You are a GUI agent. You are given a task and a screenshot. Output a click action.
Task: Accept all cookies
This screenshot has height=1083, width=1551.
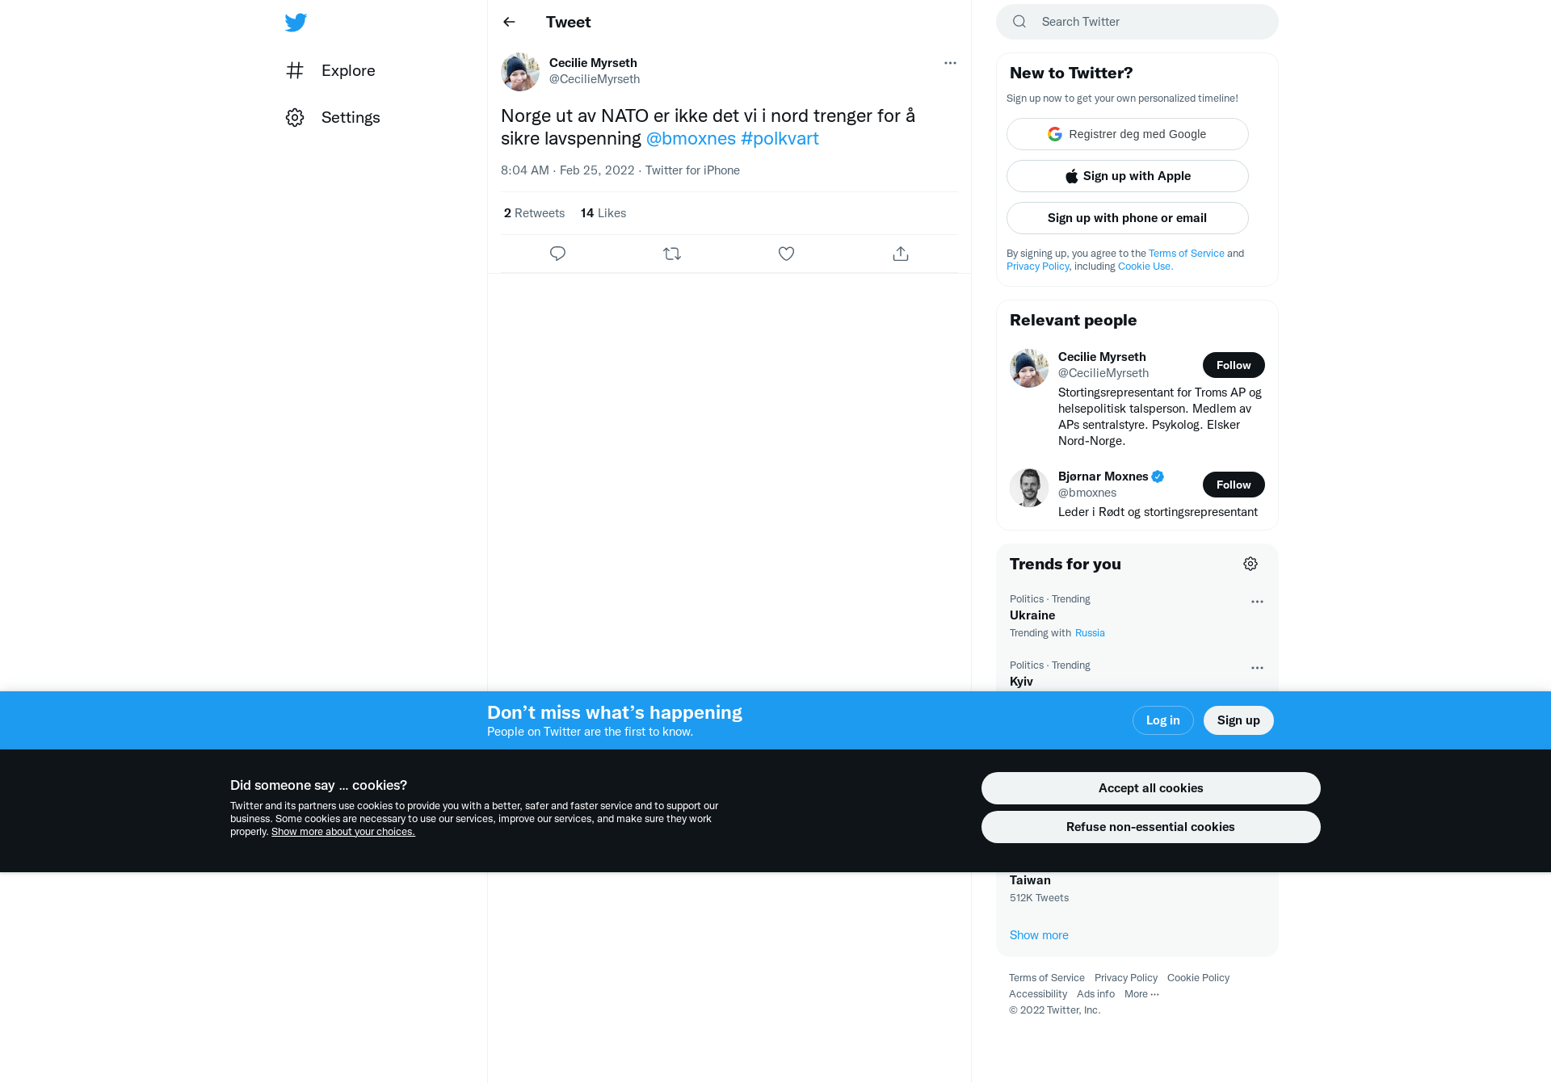(x=1150, y=788)
